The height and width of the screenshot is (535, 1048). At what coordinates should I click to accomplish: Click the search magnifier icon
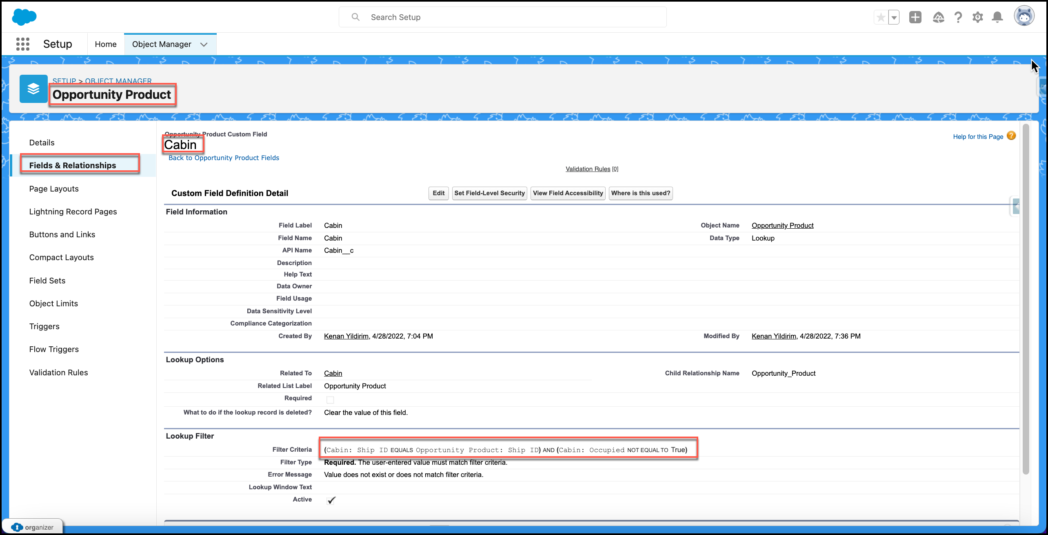(355, 17)
